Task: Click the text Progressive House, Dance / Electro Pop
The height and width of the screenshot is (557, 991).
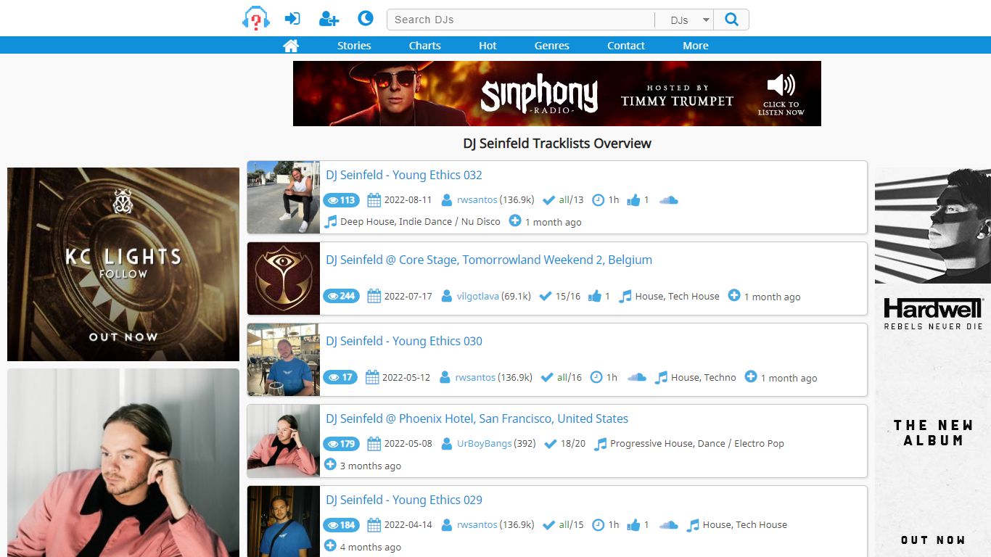Action: point(697,444)
